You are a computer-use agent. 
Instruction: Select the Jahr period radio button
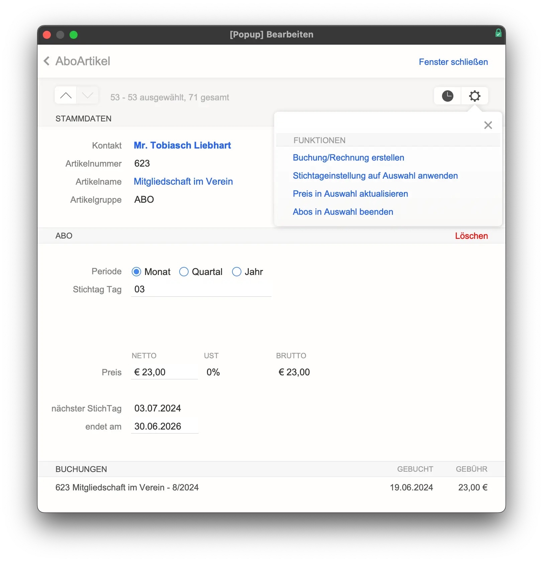(x=237, y=272)
